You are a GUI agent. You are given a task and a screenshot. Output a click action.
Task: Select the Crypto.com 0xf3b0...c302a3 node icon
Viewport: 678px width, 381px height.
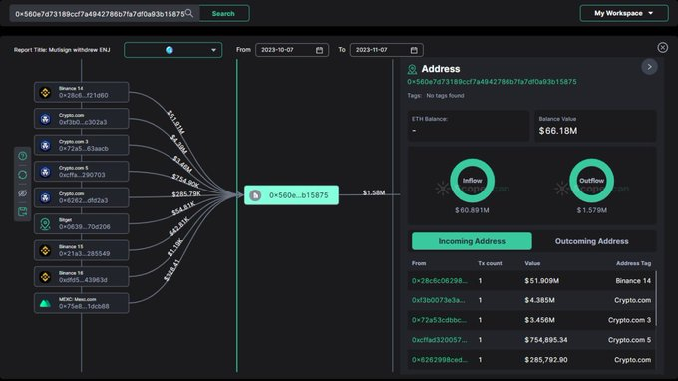tap(45, 119)
